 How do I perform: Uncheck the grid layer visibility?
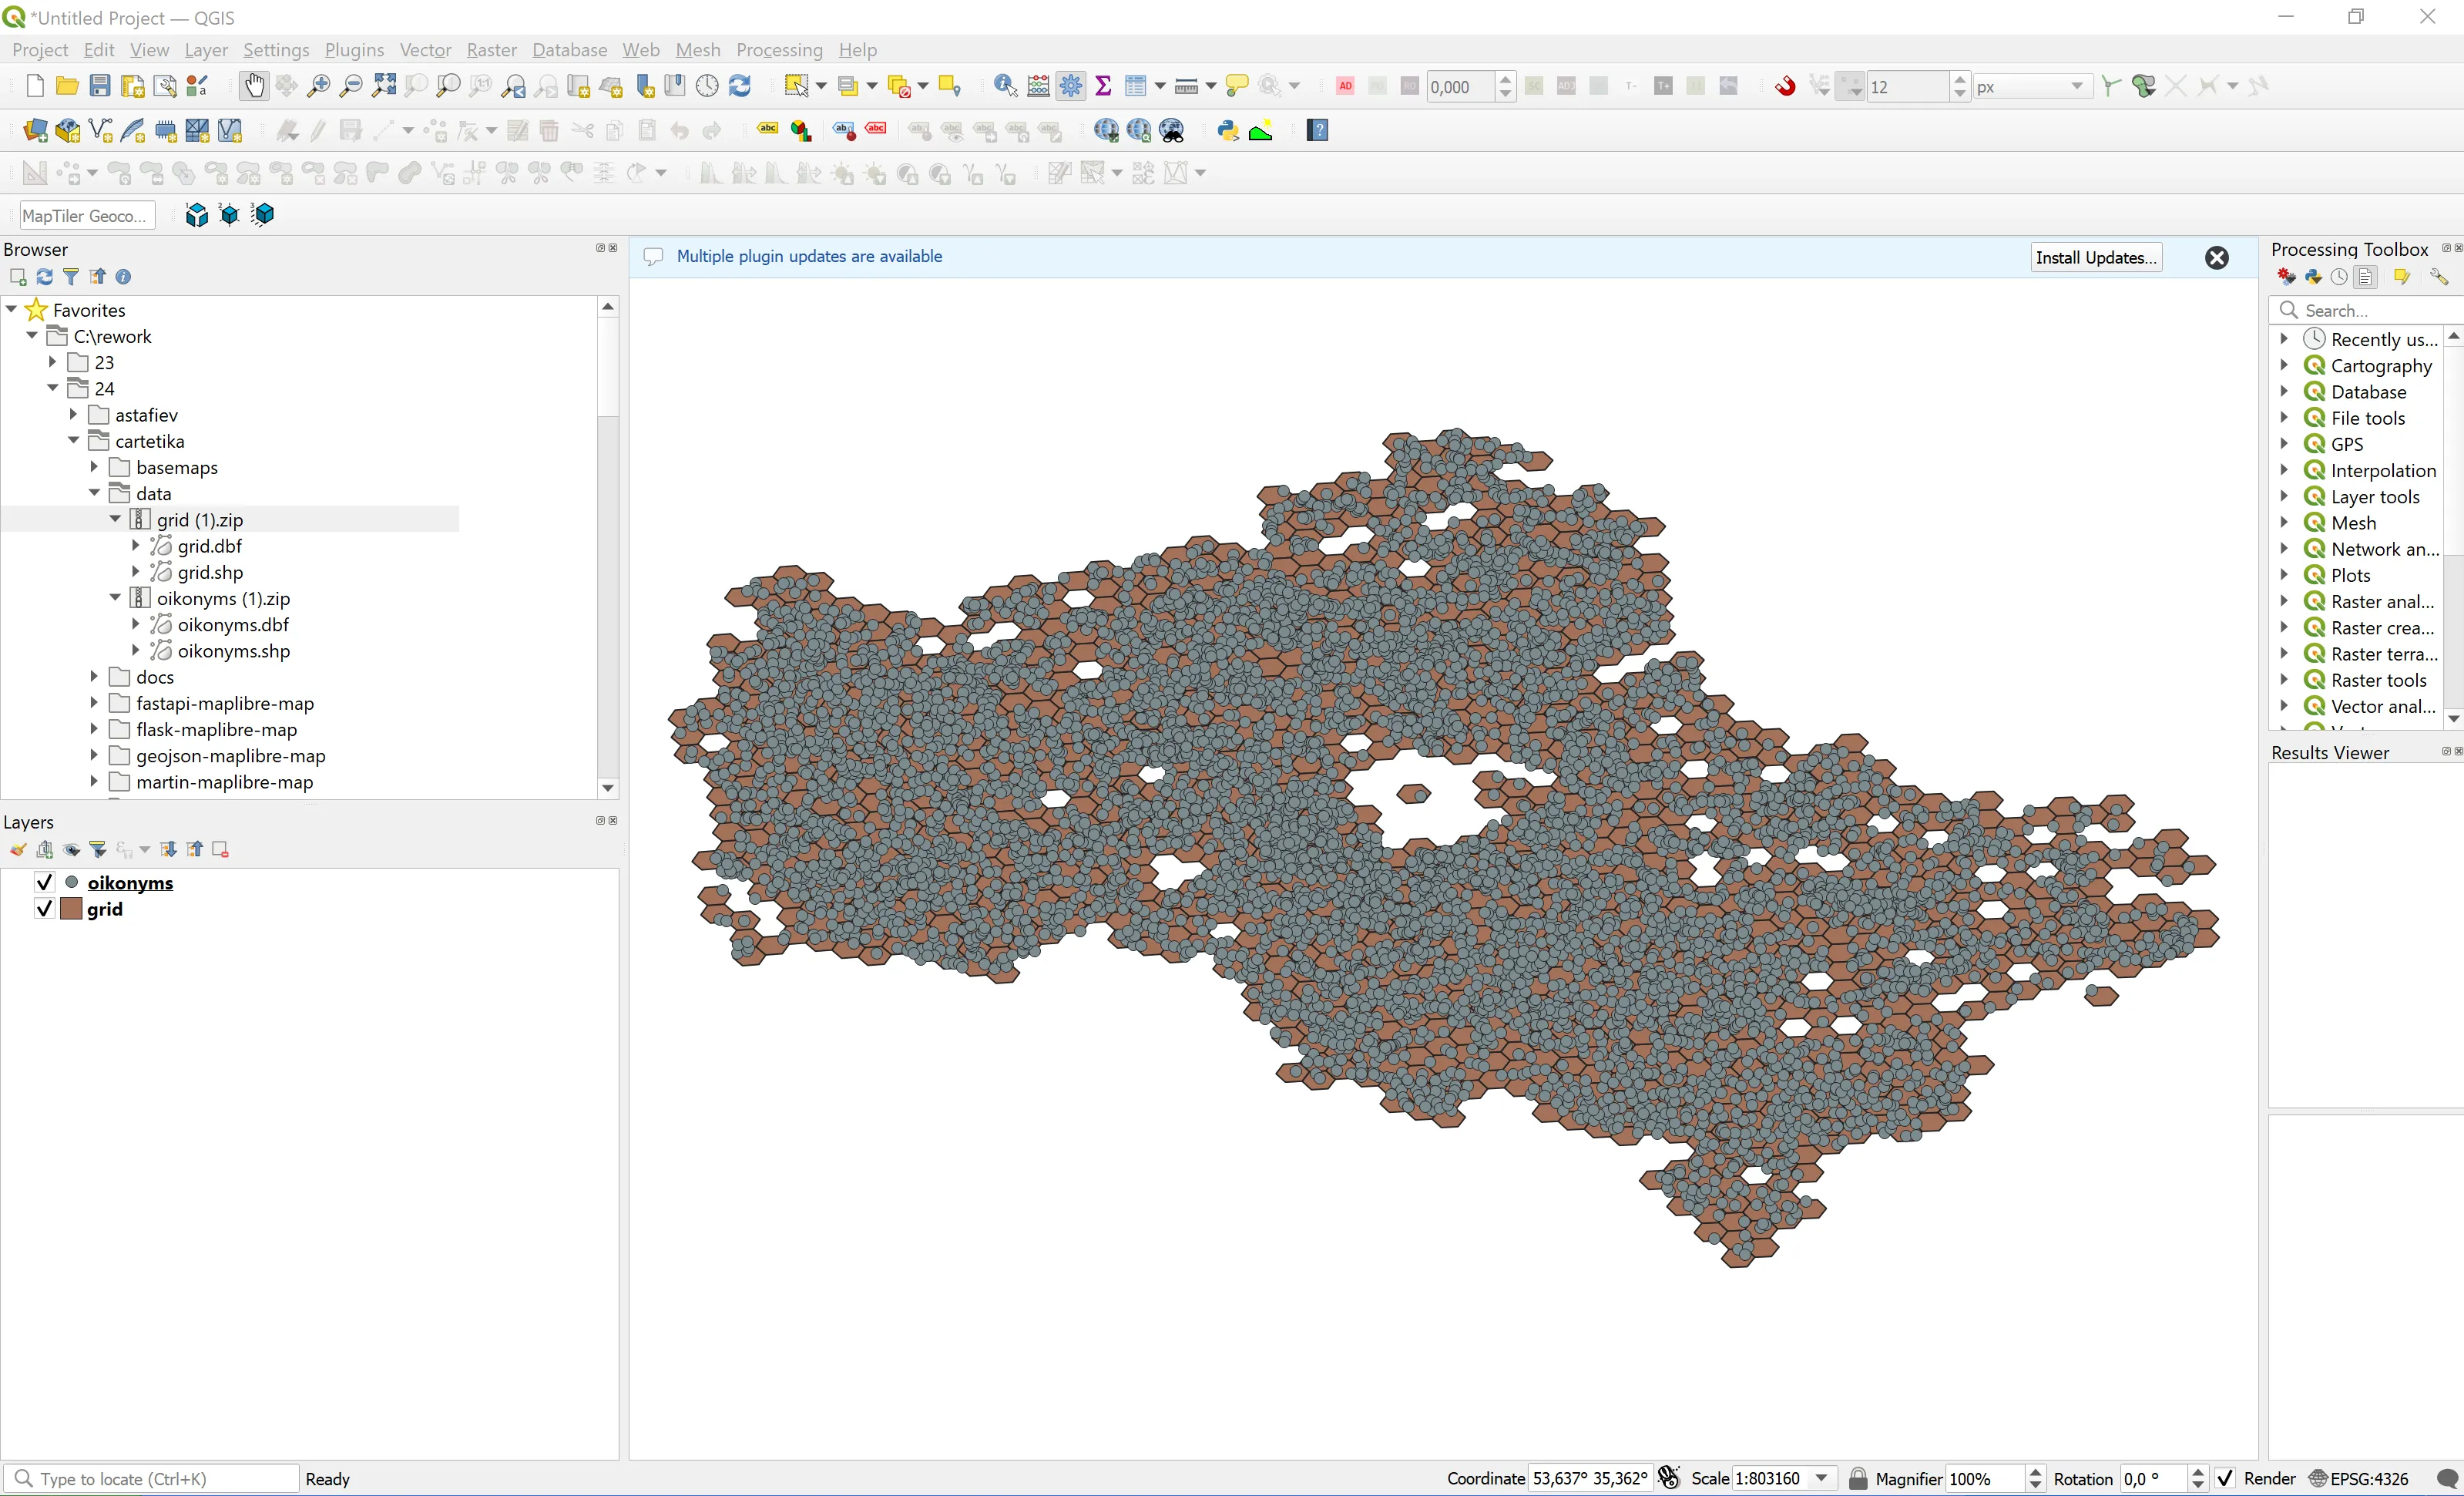44,908
